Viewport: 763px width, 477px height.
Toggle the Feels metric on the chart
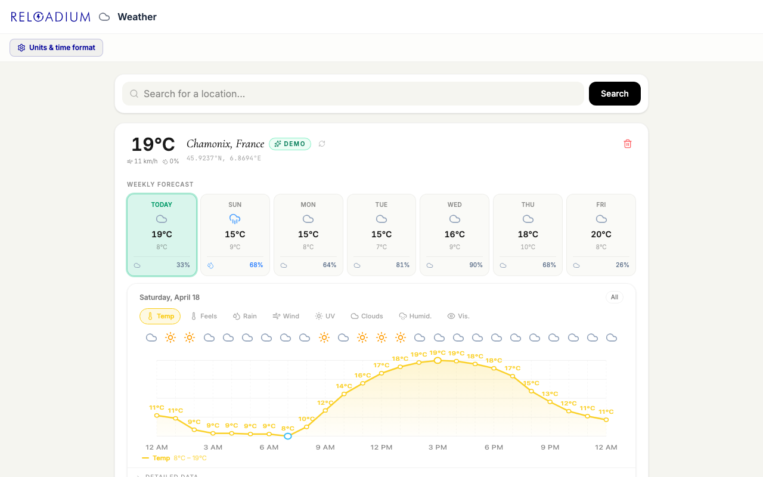[x=204, y=316]
